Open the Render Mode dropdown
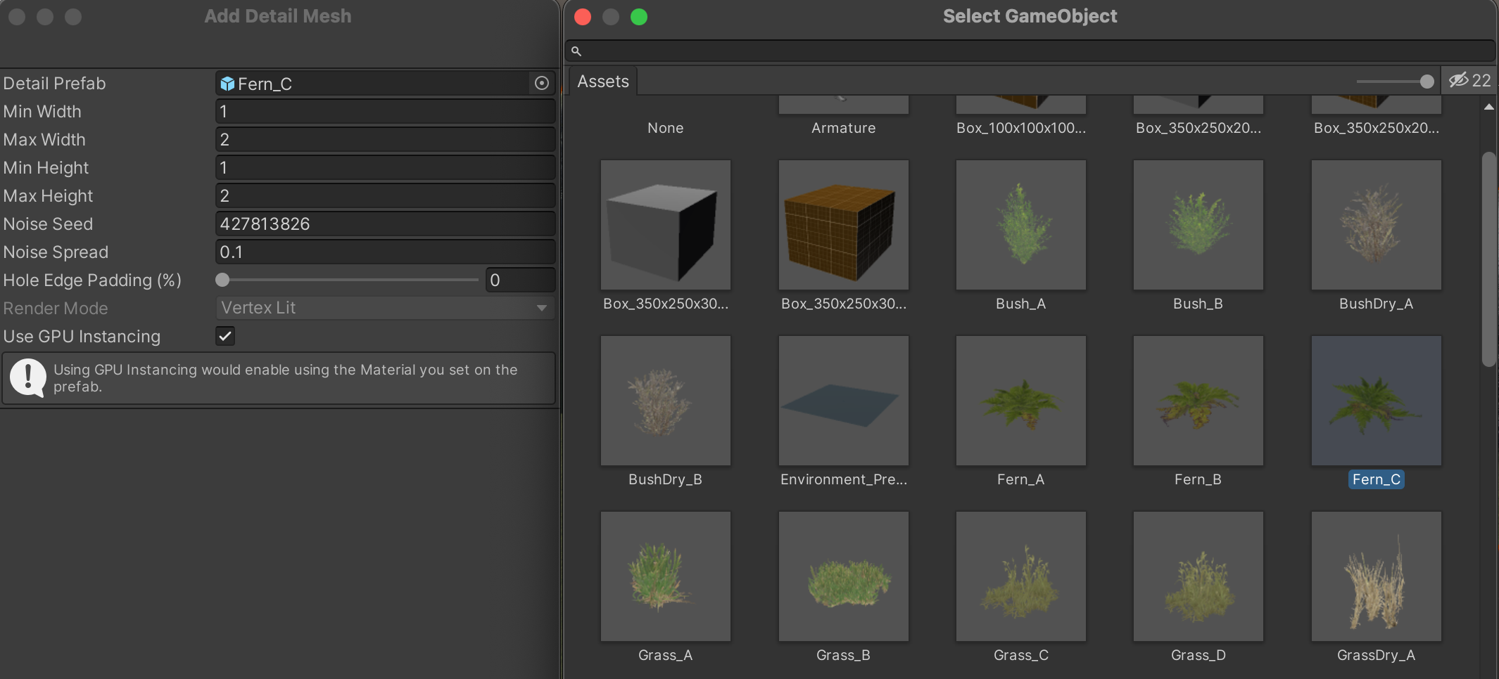The width and height of the screenshot is (1499, 679). coord(384,308)
